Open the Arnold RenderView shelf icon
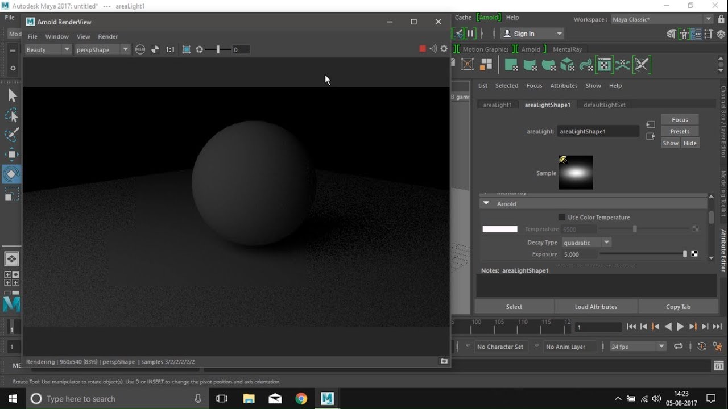Image resolution: width=728 pixels, height=409 pixels. tap(604, 65)
